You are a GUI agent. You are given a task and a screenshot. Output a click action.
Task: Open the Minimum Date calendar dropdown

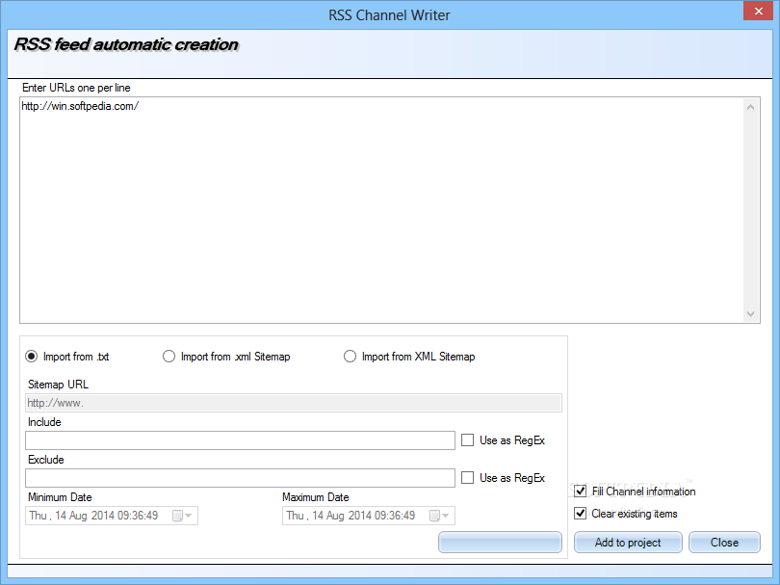coord(183,516)
